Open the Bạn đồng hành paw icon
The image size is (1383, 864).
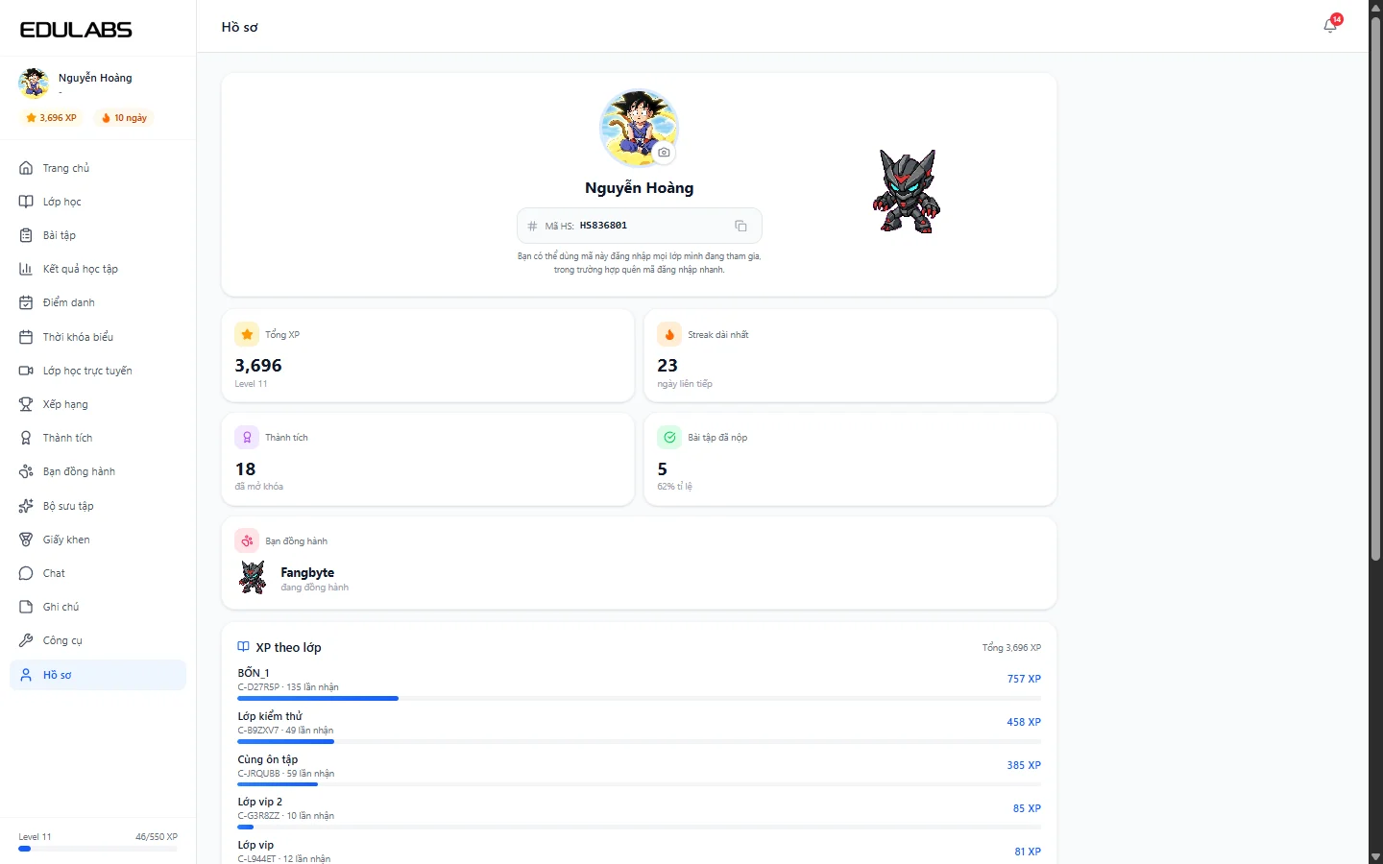[26, 471]
